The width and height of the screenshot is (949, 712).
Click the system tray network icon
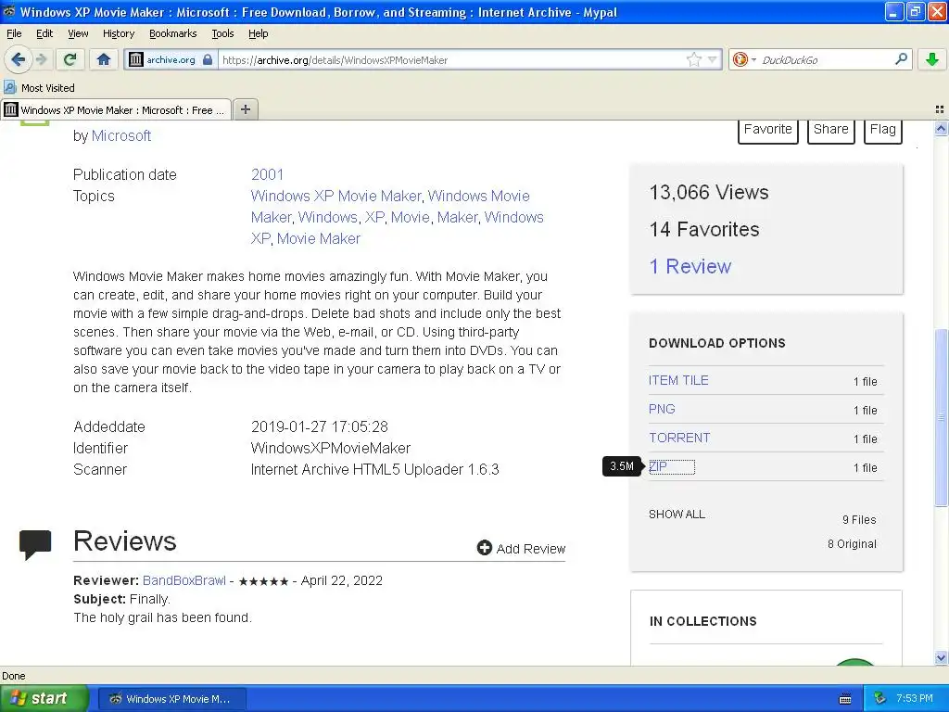880,698
